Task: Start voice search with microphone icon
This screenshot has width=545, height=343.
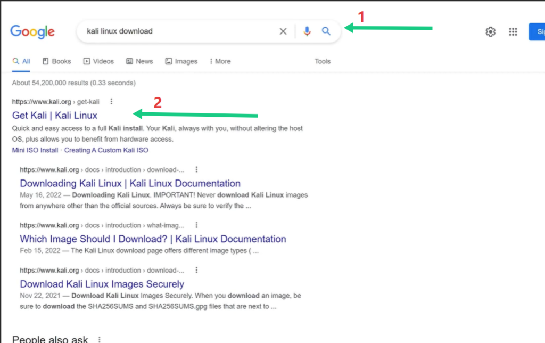Action: [x=307, y=31]
